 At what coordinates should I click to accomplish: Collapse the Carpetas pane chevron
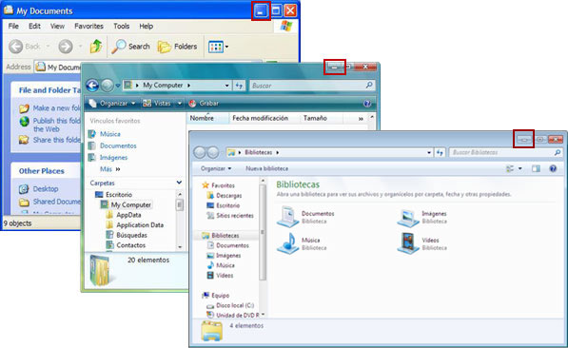(x=179, y=183)
